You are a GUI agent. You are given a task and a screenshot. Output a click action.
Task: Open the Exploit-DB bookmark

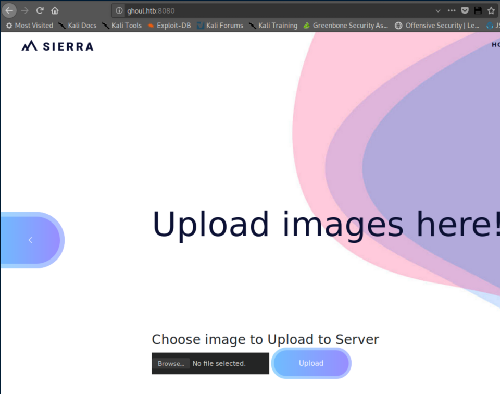pos(169,26)
